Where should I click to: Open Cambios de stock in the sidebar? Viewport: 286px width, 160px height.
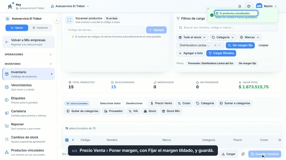(x=29, y=139)
